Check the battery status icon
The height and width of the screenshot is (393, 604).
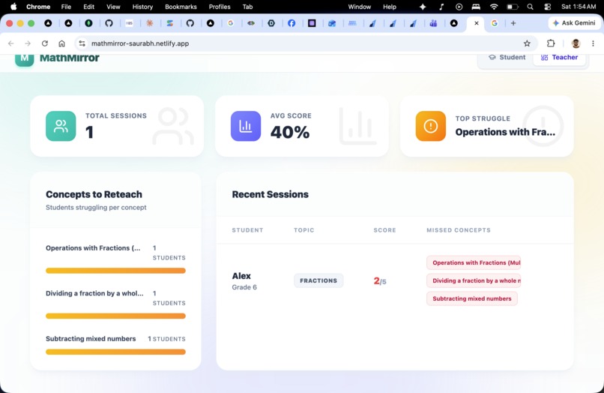coord(513,7)
